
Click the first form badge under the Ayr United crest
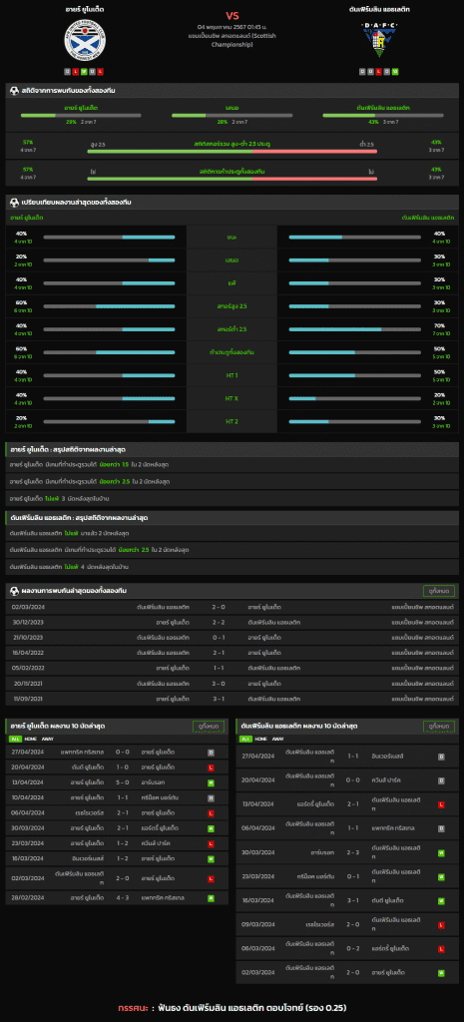(67, 72)
